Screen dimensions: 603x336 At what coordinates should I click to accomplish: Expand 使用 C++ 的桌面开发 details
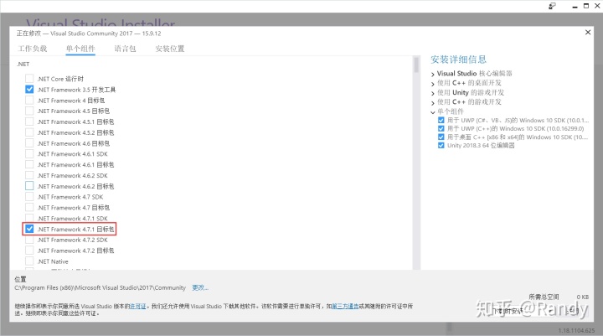(433, 84)
